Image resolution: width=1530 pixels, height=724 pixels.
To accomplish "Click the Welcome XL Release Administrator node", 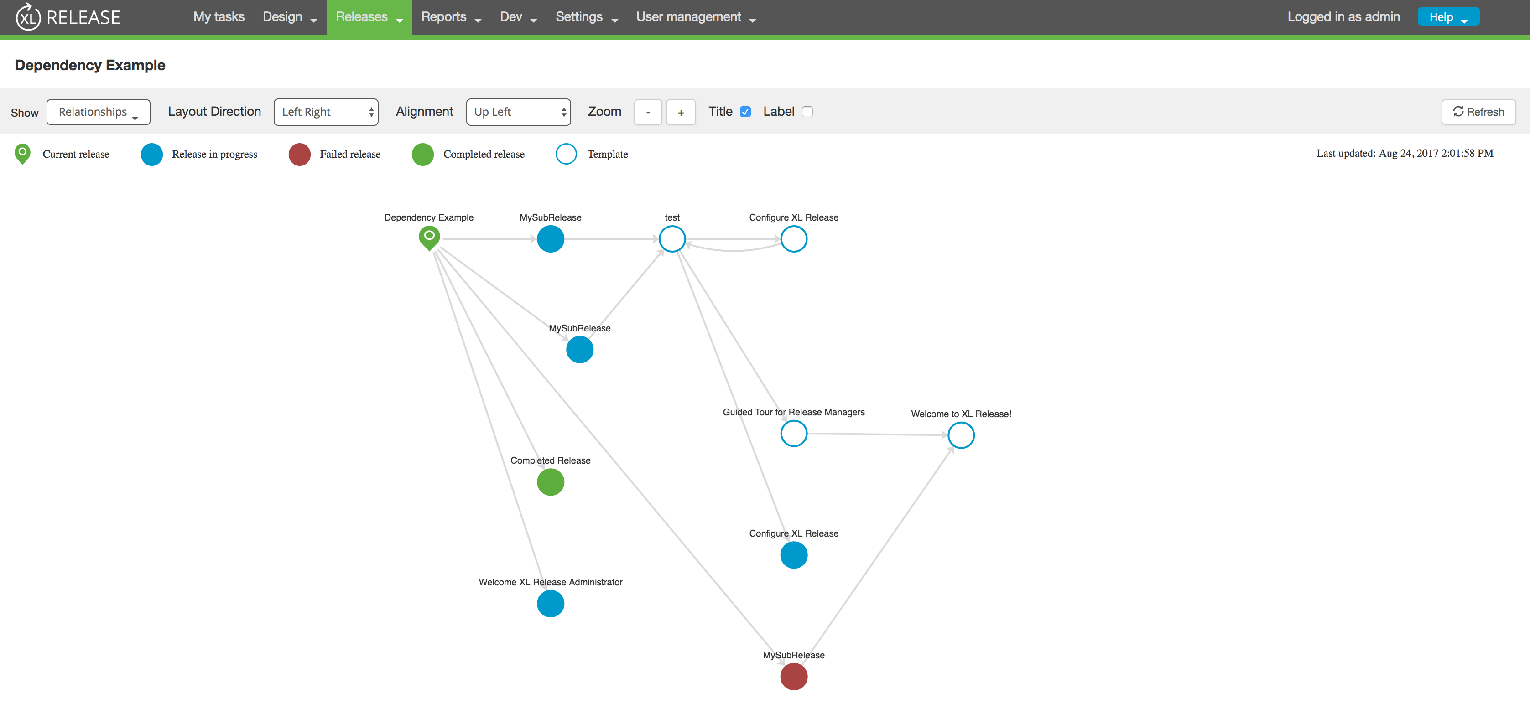I will pos(550,604).
